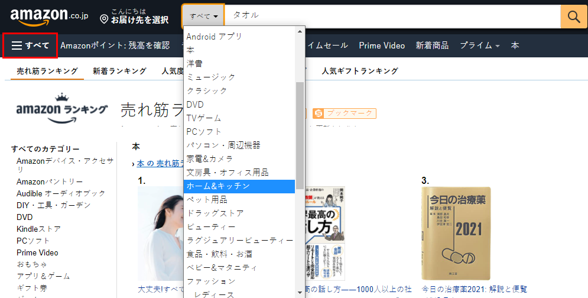Expand the プライム nav dropdown

[480, 46]
